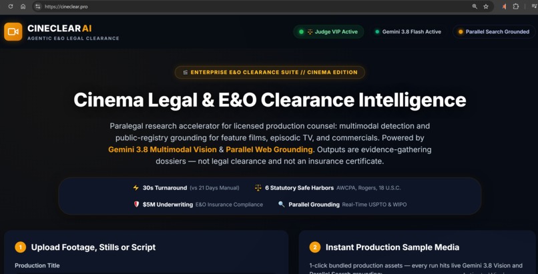
Task: Click the Parallel Web Grounding link
Action: pyautogui.click(x=270, y=150)
